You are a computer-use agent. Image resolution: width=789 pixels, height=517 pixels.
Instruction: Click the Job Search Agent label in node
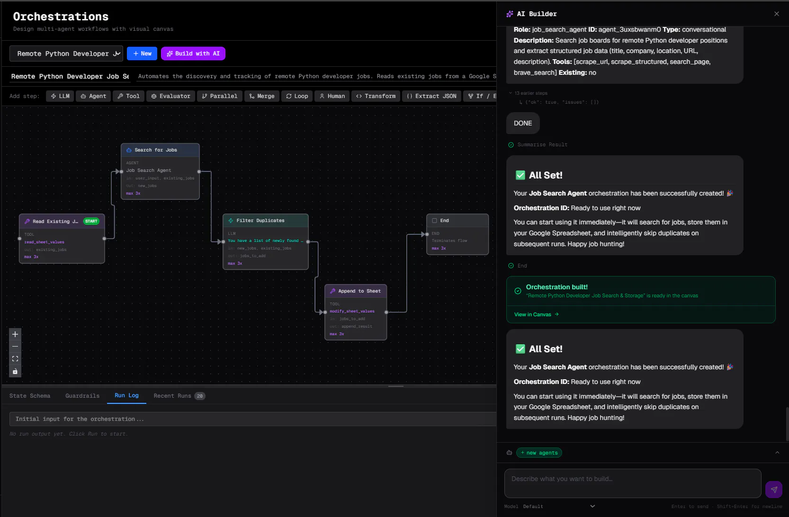(149, 170)
